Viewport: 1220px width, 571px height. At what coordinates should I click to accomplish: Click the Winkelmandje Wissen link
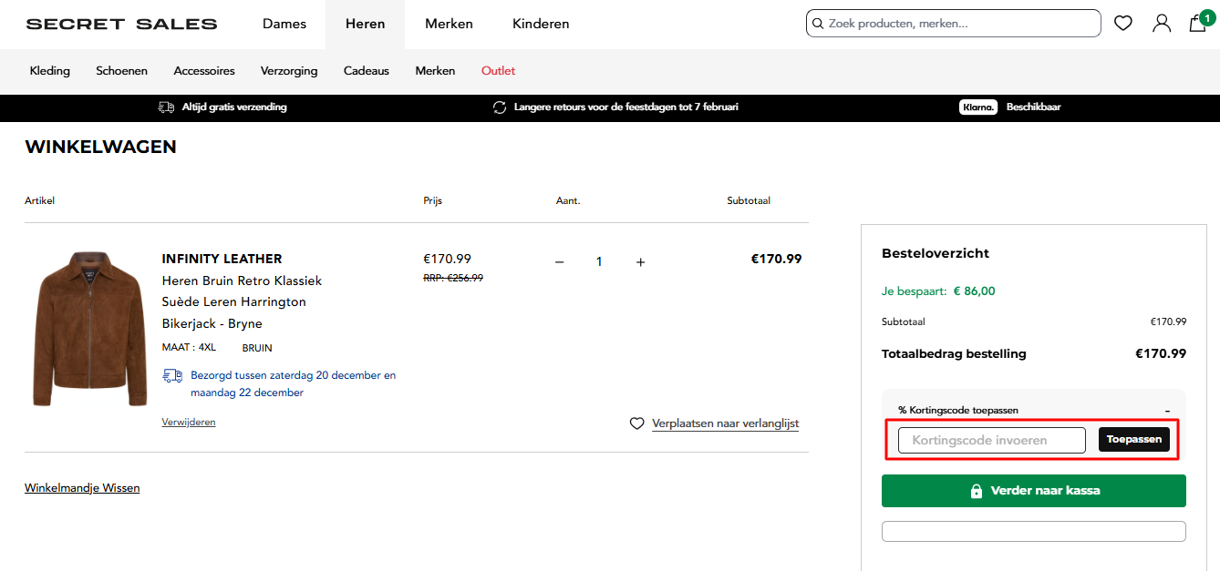(82, 488)
